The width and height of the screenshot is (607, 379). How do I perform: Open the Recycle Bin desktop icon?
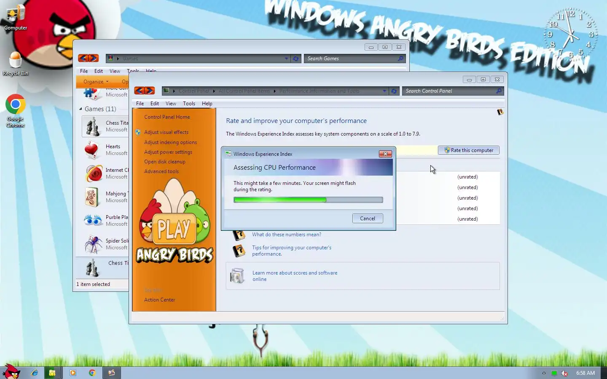click(x=16, y=64)
